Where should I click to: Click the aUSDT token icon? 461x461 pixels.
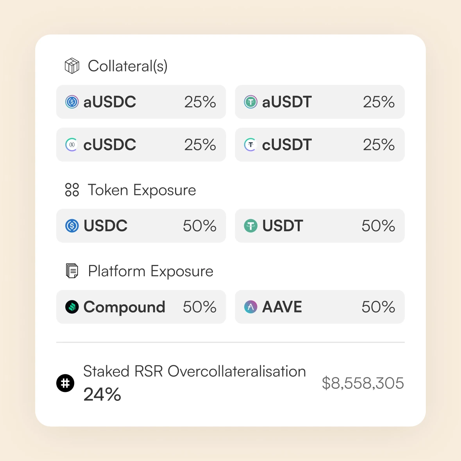click(251, 102)
